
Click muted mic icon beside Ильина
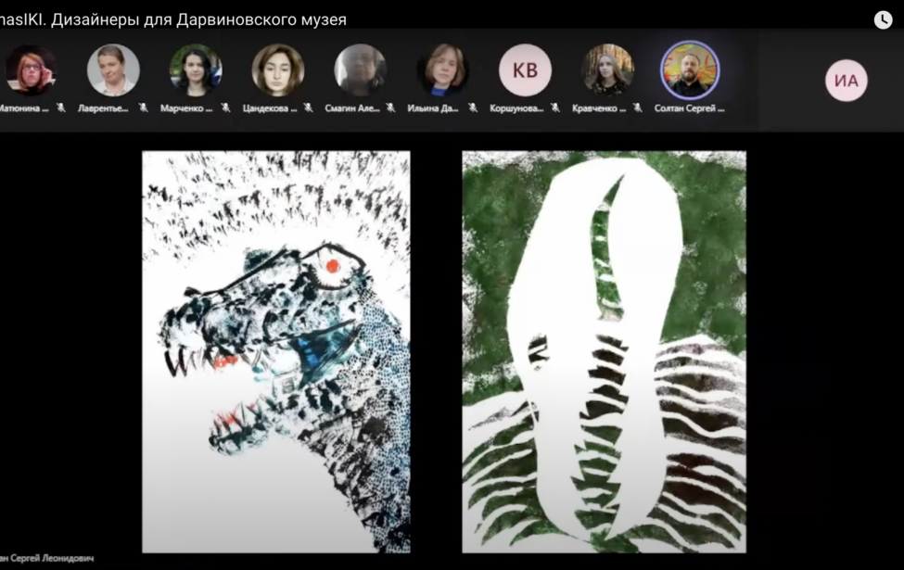tap(473, 108)
